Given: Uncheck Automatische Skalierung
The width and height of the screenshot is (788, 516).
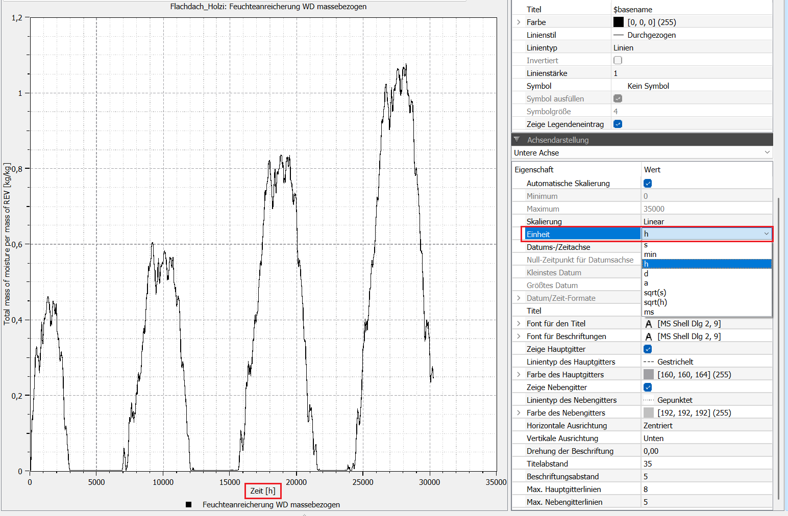Looking at the screenshot, I should [648, 184].
